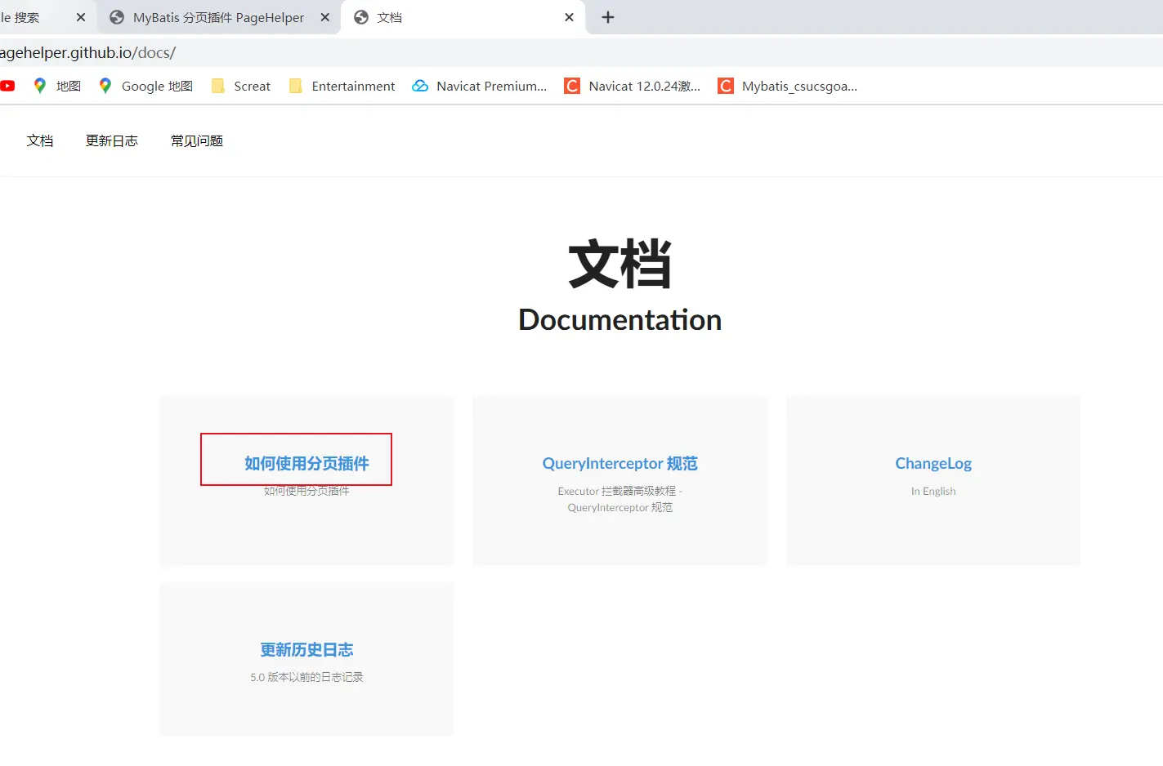This screenshot has width=1163, height=766.
Task: Open 更新日志 in the site navigation
Action: point(112,140)
